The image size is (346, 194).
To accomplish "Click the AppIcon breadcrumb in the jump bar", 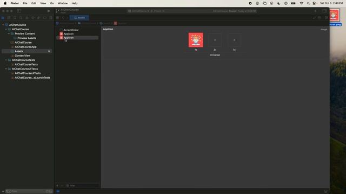I will [x=120, y=23].
